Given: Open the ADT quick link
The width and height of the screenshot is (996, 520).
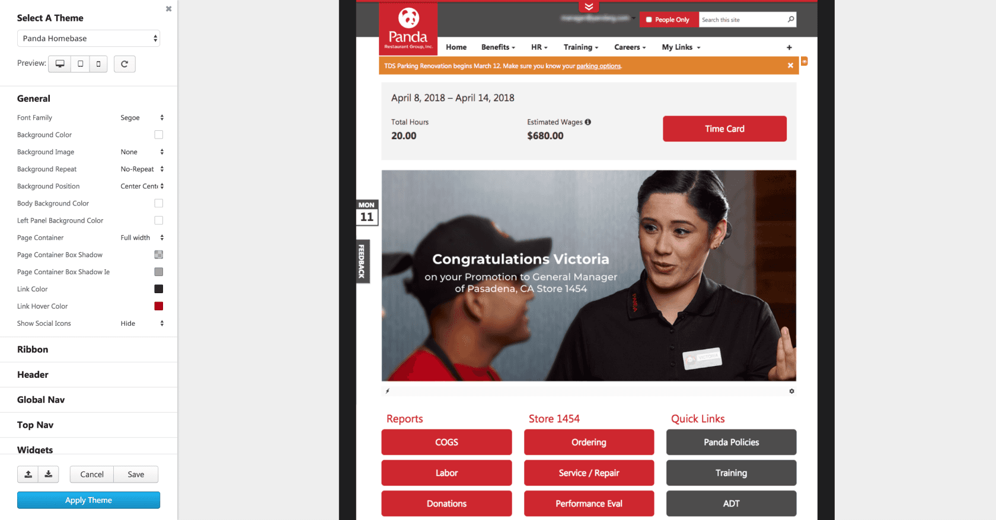Looking at the screenshot, I should click(x=731, y=504).
